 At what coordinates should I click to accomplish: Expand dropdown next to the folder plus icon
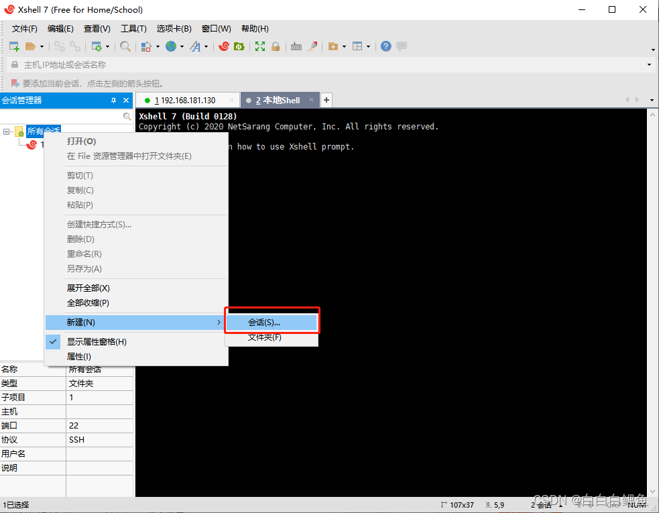click(344, 47)
